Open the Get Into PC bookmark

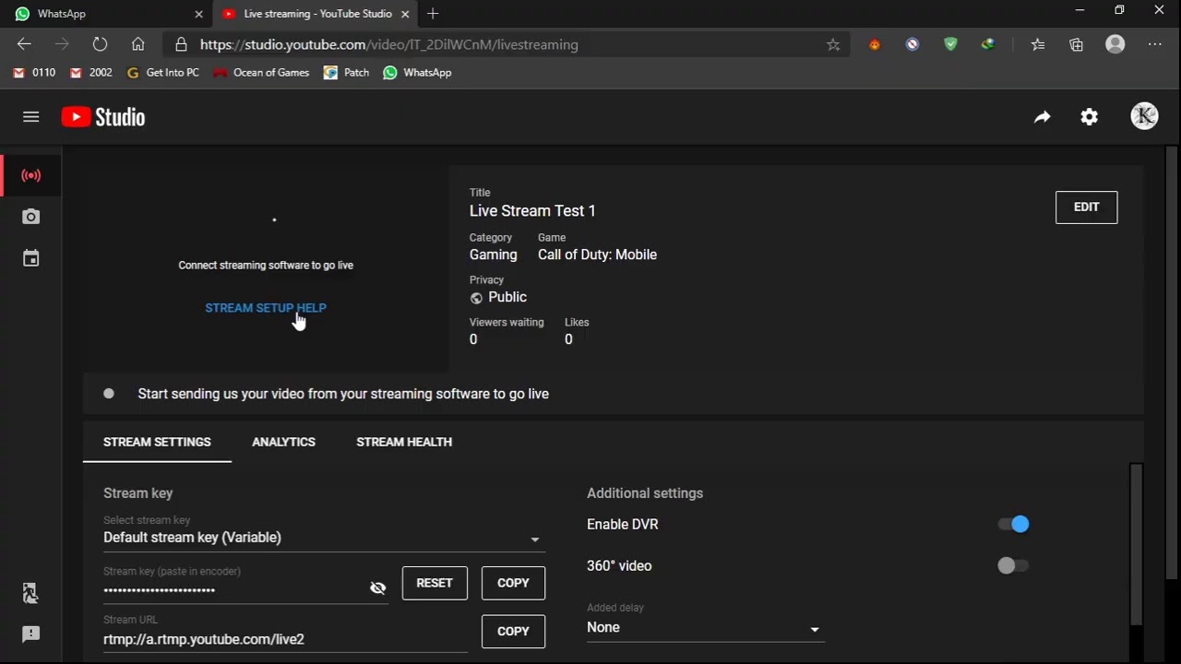pyautogui.click(x=162, y=73)
